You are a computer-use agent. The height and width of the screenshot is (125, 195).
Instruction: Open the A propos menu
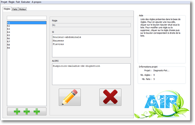coord(36,2)
